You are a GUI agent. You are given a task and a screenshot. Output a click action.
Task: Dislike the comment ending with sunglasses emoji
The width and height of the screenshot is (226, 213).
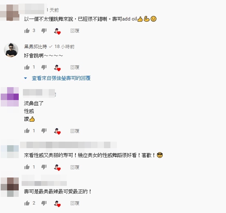[x=44, y=167]
